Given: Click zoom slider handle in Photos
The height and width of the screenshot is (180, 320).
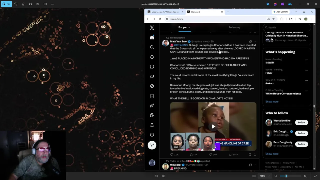Looking at the screenshot, I should [x=286, y=176].
